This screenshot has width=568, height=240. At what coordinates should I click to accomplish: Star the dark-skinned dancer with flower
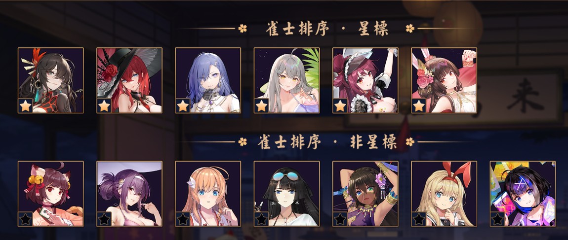tap(340, 219)
